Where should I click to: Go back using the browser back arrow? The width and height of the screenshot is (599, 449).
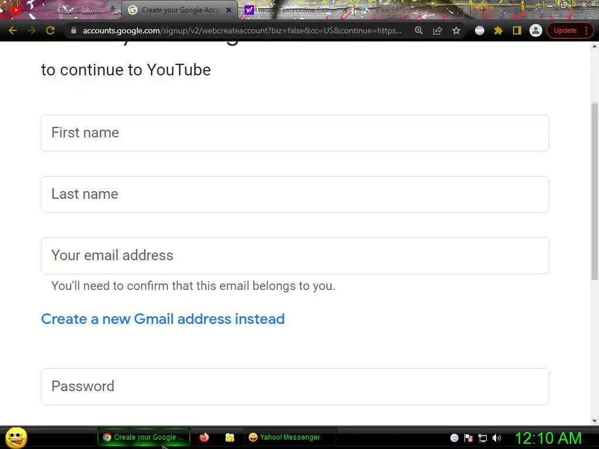[x=13, y=30]
